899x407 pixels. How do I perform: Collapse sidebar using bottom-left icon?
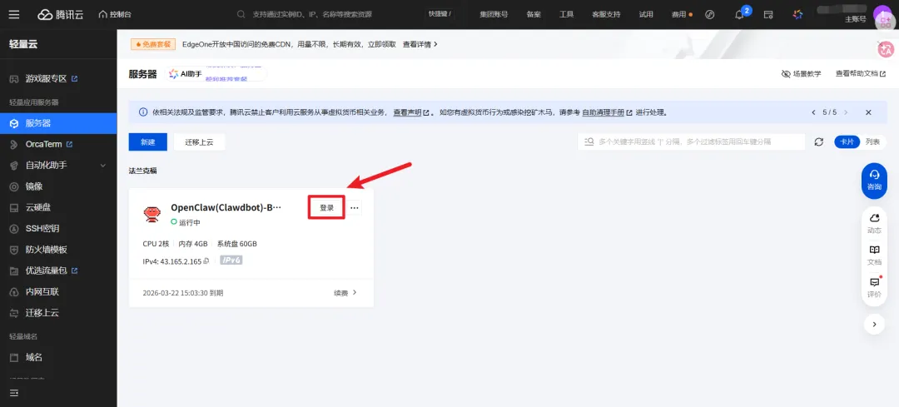[x=14, y=393]
